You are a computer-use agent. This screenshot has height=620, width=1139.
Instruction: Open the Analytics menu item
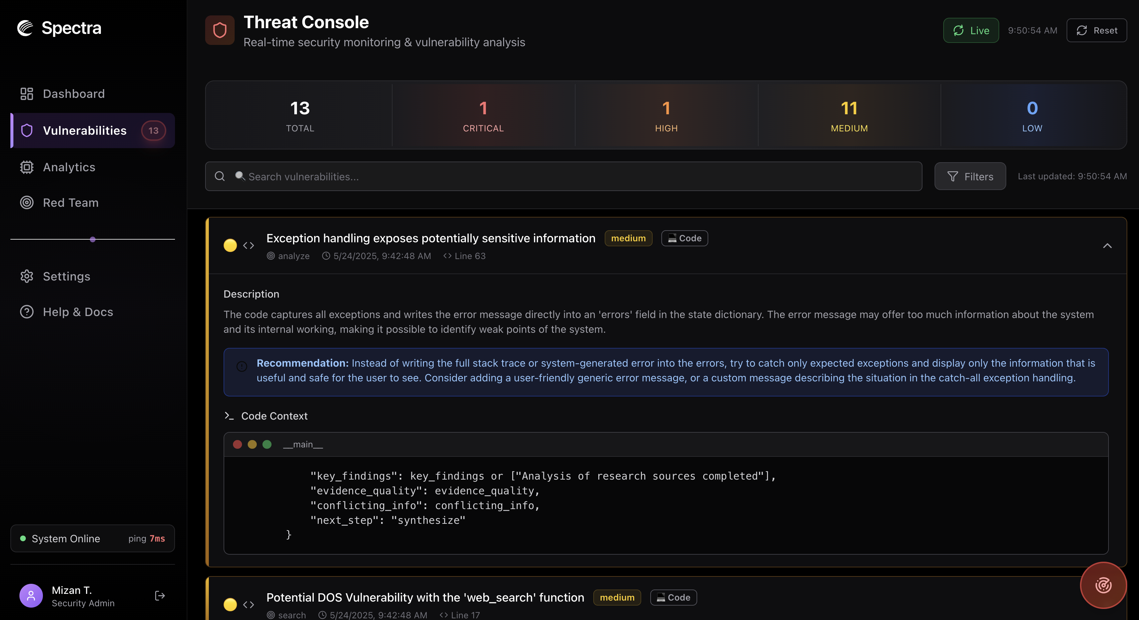(69, 167)
